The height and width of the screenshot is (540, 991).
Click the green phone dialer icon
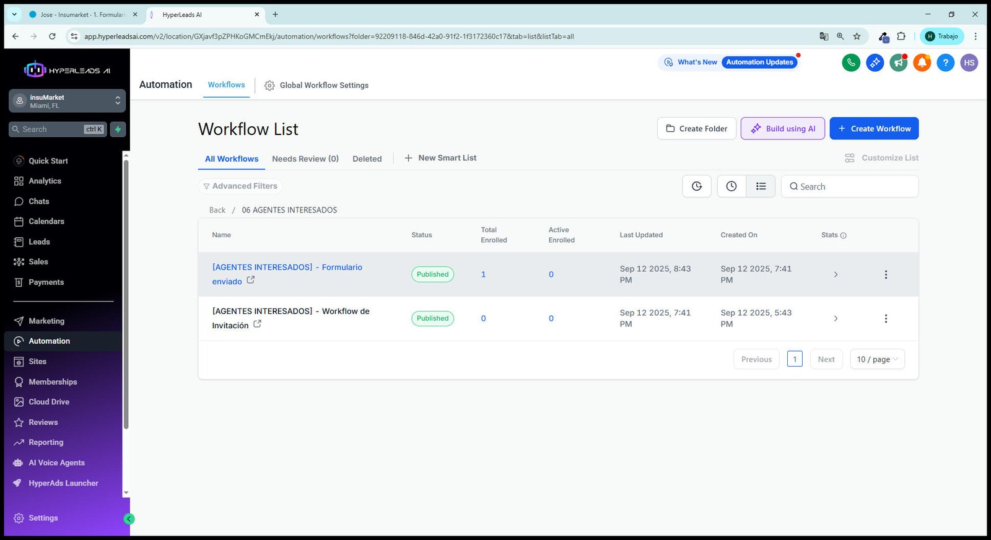pos(851,63)
